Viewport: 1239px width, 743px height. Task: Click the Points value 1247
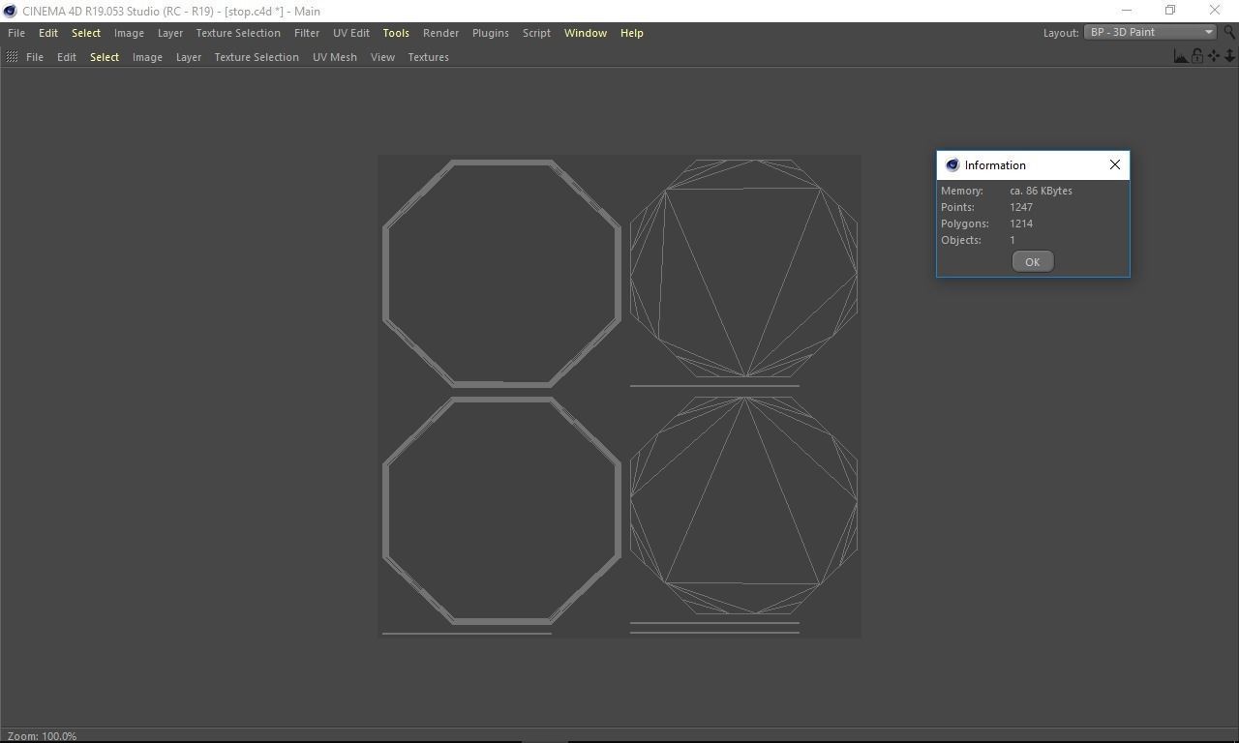click(1021, 207)
